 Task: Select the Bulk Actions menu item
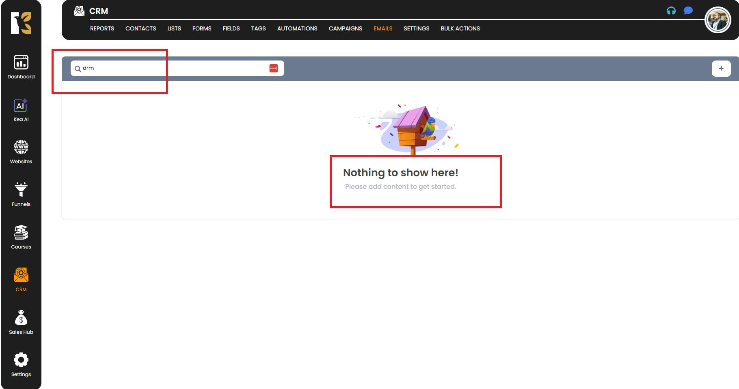pyautogui.click(x=460, y=28)
